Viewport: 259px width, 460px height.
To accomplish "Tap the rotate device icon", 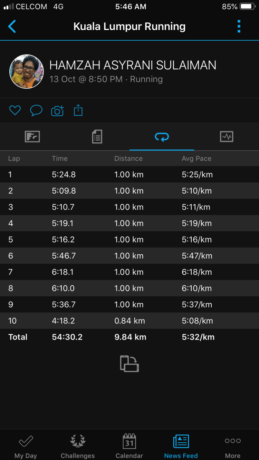I will pyautogui.click(x=129, y=364).
